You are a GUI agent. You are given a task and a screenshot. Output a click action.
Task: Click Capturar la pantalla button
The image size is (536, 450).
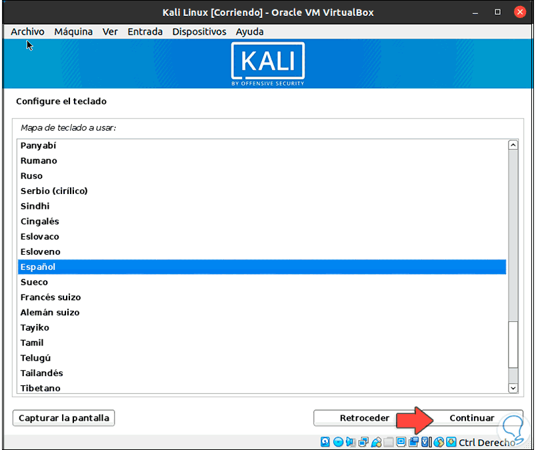point(63,418)
